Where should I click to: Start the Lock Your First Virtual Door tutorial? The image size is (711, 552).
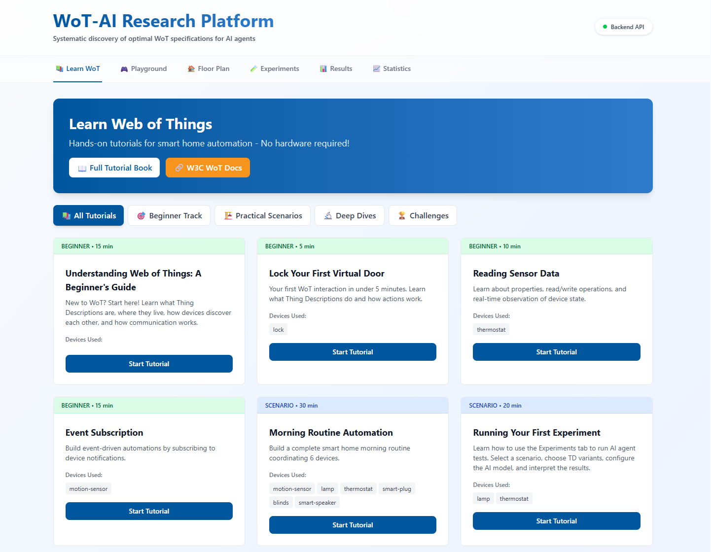[x=353, y=352]
